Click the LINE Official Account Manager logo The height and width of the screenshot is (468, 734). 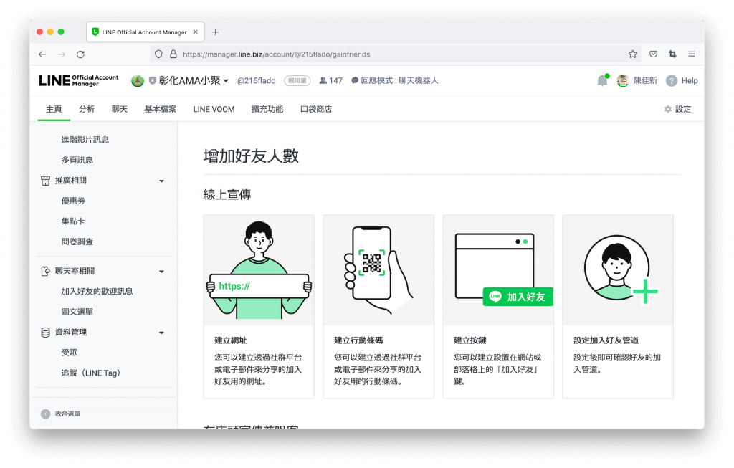tap(79, 80)
